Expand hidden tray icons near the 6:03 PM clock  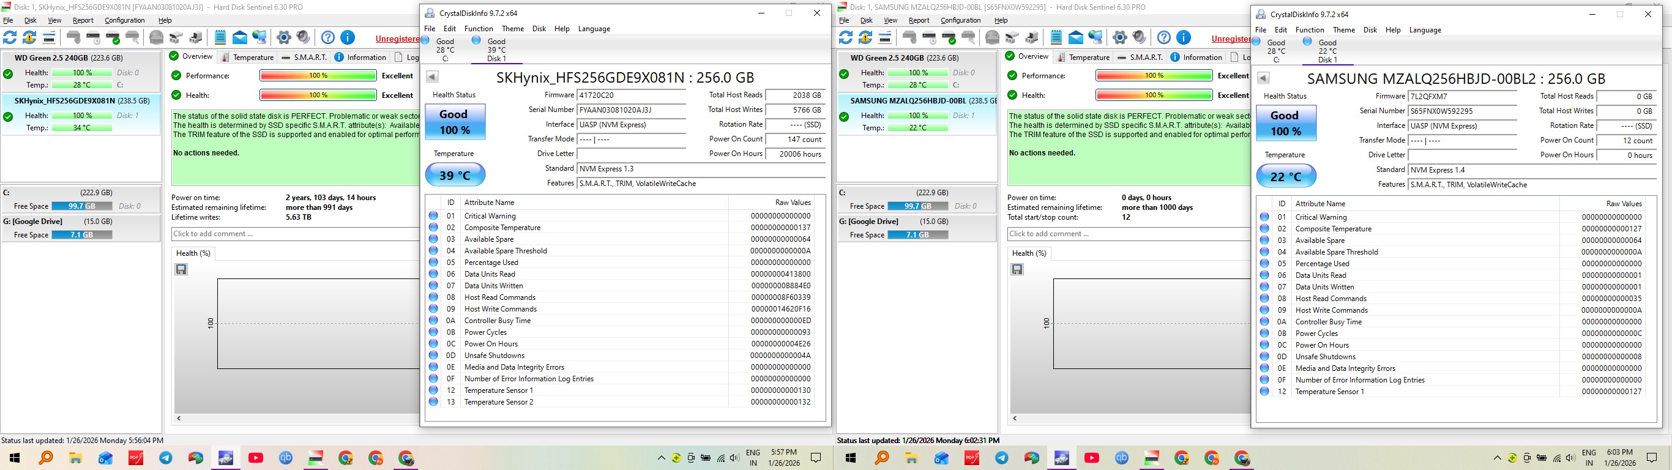[1498, 458]
